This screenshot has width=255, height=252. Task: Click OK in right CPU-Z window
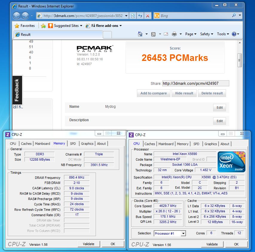[x=236, y=244]
